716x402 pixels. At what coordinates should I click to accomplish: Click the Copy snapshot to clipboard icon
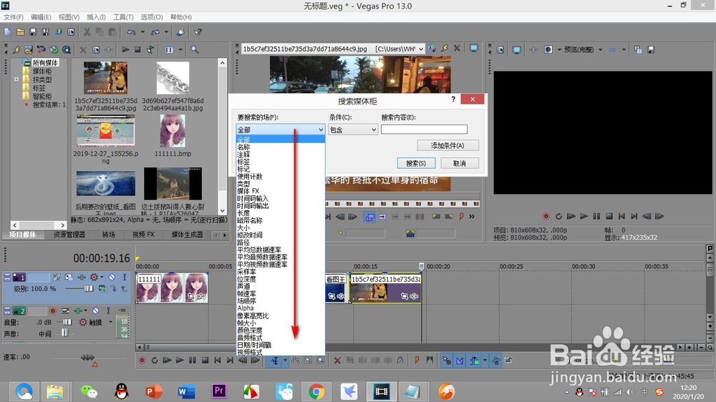[x=638, y=49]
